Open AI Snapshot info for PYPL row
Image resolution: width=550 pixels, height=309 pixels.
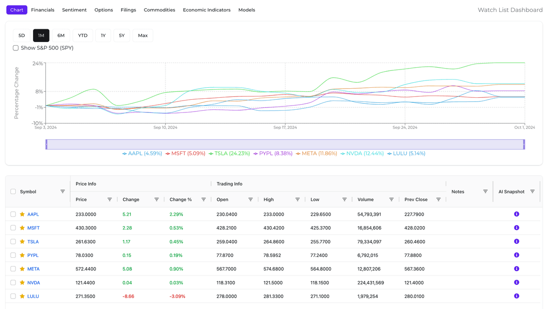click(x=517, y=255)
